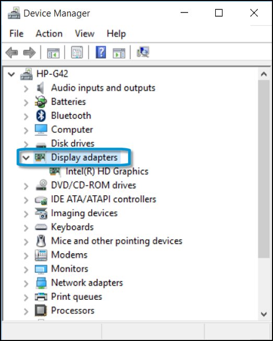
Task: Click the Back arrow toolbar icon
Action: click(x=11, y=52)
